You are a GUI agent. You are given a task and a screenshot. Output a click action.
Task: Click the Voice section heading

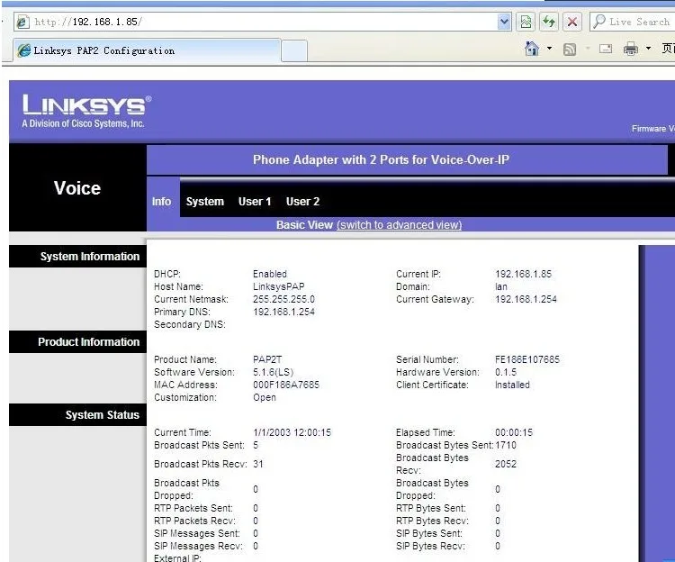click(77, 188)
